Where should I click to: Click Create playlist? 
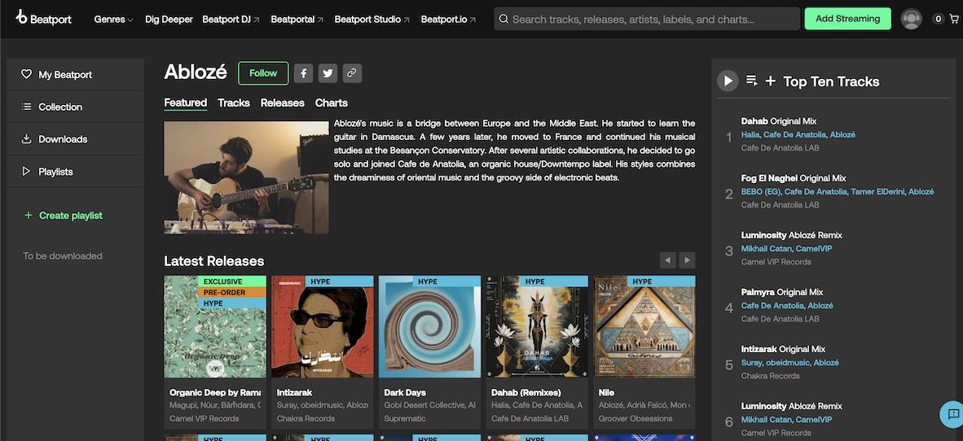click(64, 216)
